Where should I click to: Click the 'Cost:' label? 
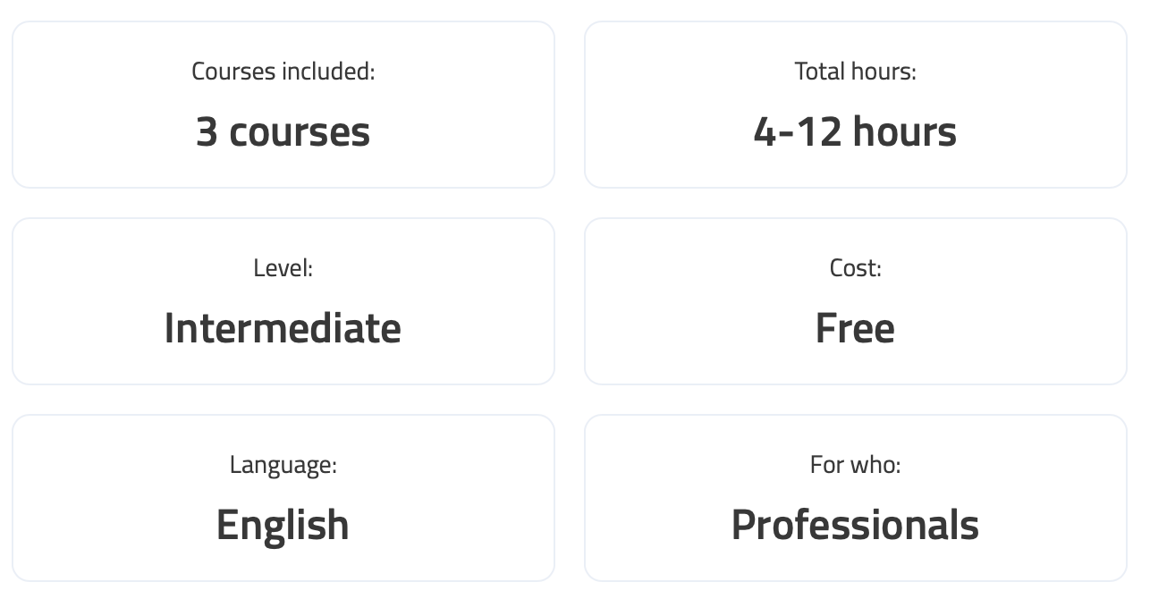click(855, 267)
